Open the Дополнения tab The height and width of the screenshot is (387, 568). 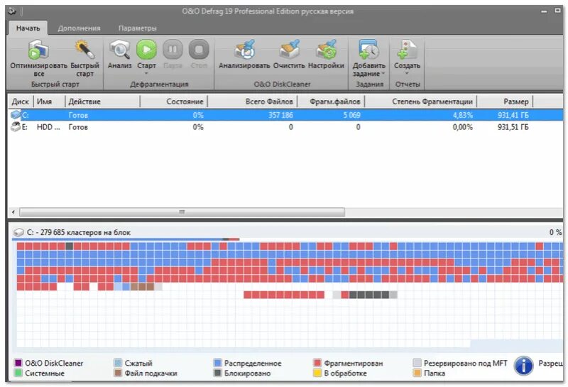pyautogui.click(x=79, y=28)
